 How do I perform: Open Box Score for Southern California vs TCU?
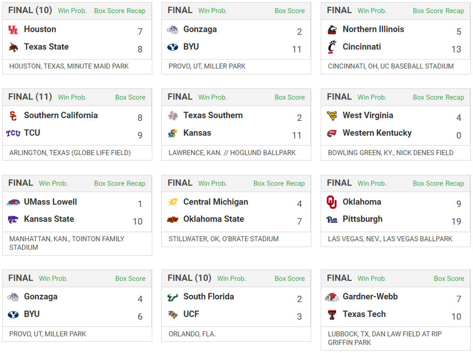[x=130, y=97]
